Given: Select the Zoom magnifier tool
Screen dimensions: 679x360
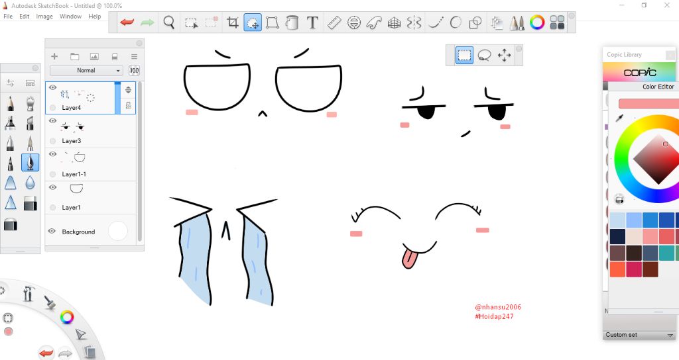Looking at the screenshot, I should pos(169,22).
